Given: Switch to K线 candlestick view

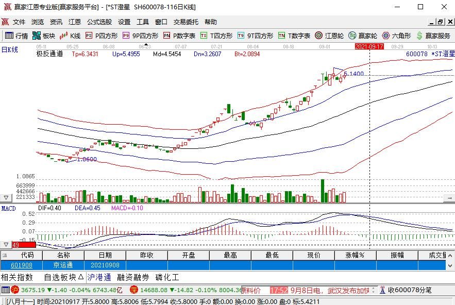Looking at the screenshot, I should 72,36.
